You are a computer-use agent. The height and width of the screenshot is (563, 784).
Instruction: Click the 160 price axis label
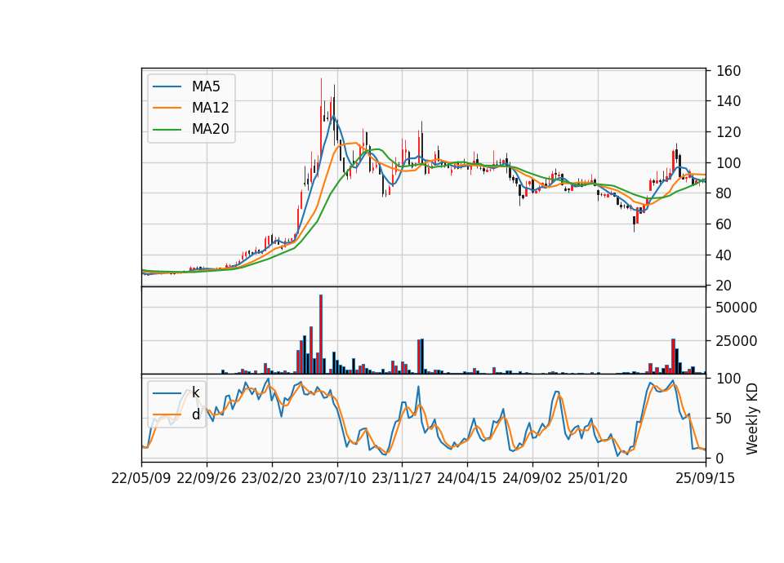tap(728, 71)
